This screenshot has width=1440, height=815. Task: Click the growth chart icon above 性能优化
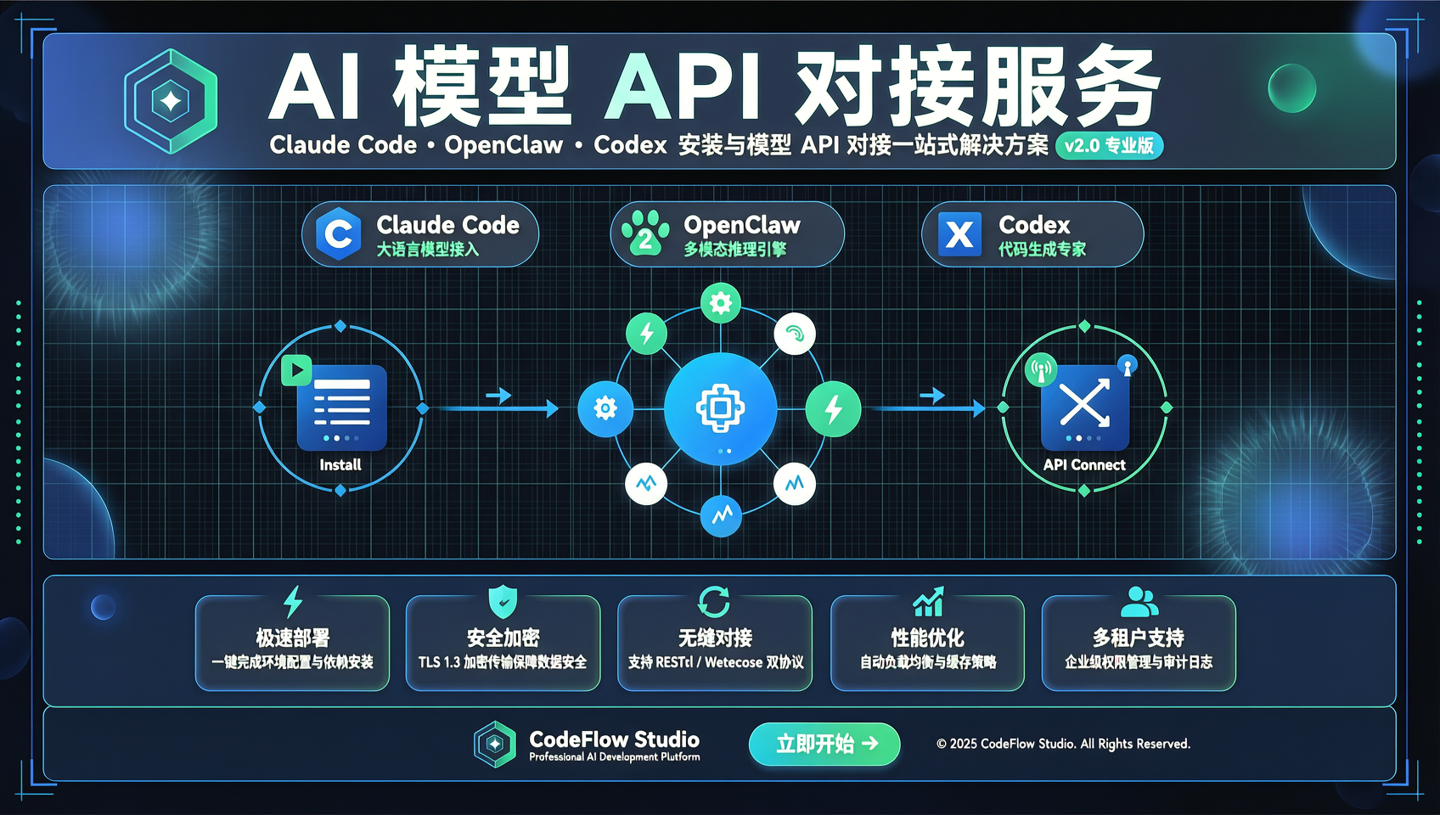click(x=928, y=601)
